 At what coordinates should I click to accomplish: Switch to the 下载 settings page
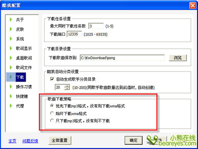20,77
